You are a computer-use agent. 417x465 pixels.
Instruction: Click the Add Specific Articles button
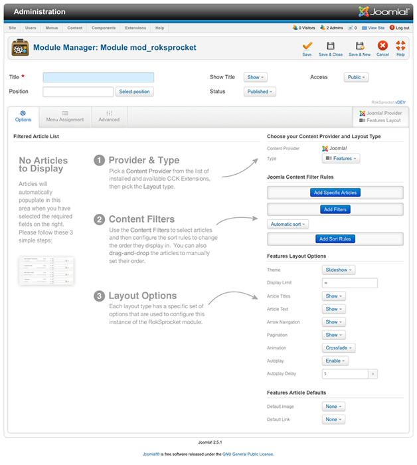(x=335, y=193)
